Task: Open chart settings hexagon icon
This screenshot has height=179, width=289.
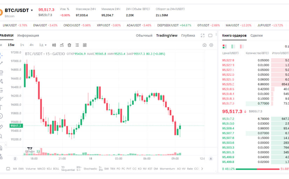Action: (x=211, y=45)
